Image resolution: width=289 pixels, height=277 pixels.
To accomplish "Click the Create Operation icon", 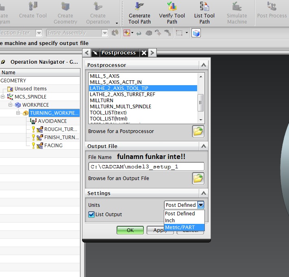I will [98, 6].
